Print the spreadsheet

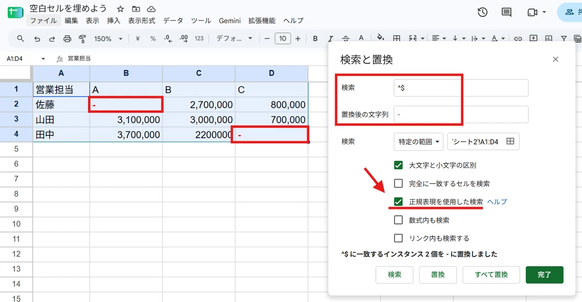67,39
